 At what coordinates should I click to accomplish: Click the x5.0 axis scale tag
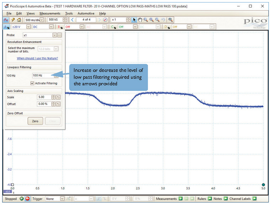(x=7, y=192)
